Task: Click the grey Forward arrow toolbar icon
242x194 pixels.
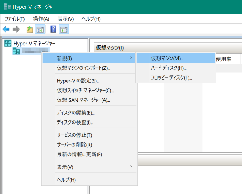Action: pos(16,29)
